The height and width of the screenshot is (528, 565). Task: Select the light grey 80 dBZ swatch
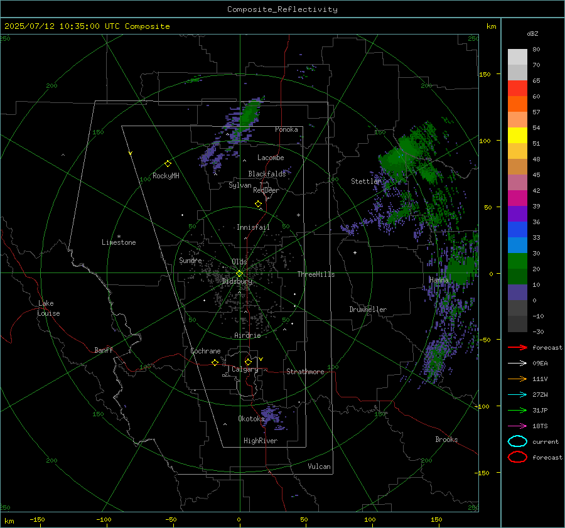(517, 57)
